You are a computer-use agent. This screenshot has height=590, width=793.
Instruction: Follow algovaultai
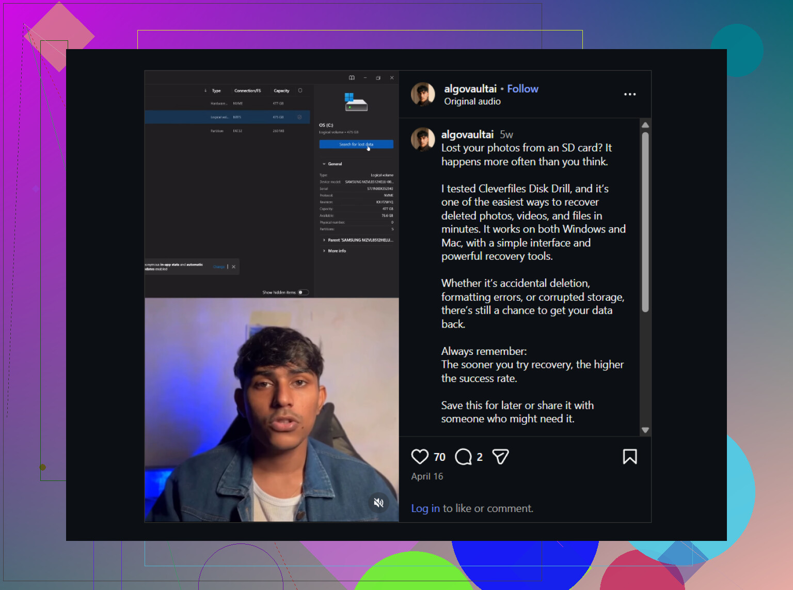(x=522, y=89)
